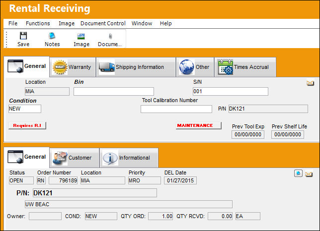Switch to the Other tab
320x231 pixels.
195,67
